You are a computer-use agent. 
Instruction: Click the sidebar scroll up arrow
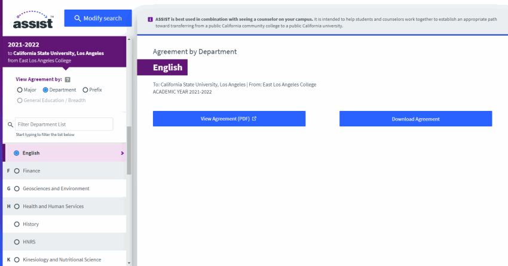[129, 39]
